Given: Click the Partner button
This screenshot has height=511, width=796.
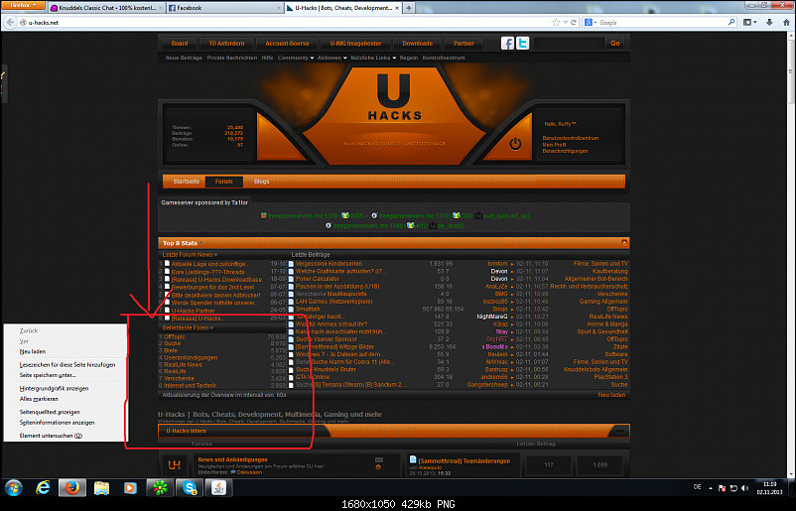Looking at the screenshot, I should [x=464, y=44].
